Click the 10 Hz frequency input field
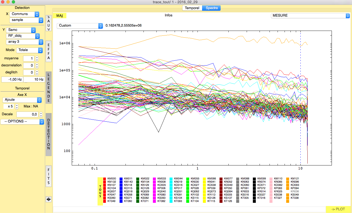Screen dimensions: 352x213 click(34, 80)
